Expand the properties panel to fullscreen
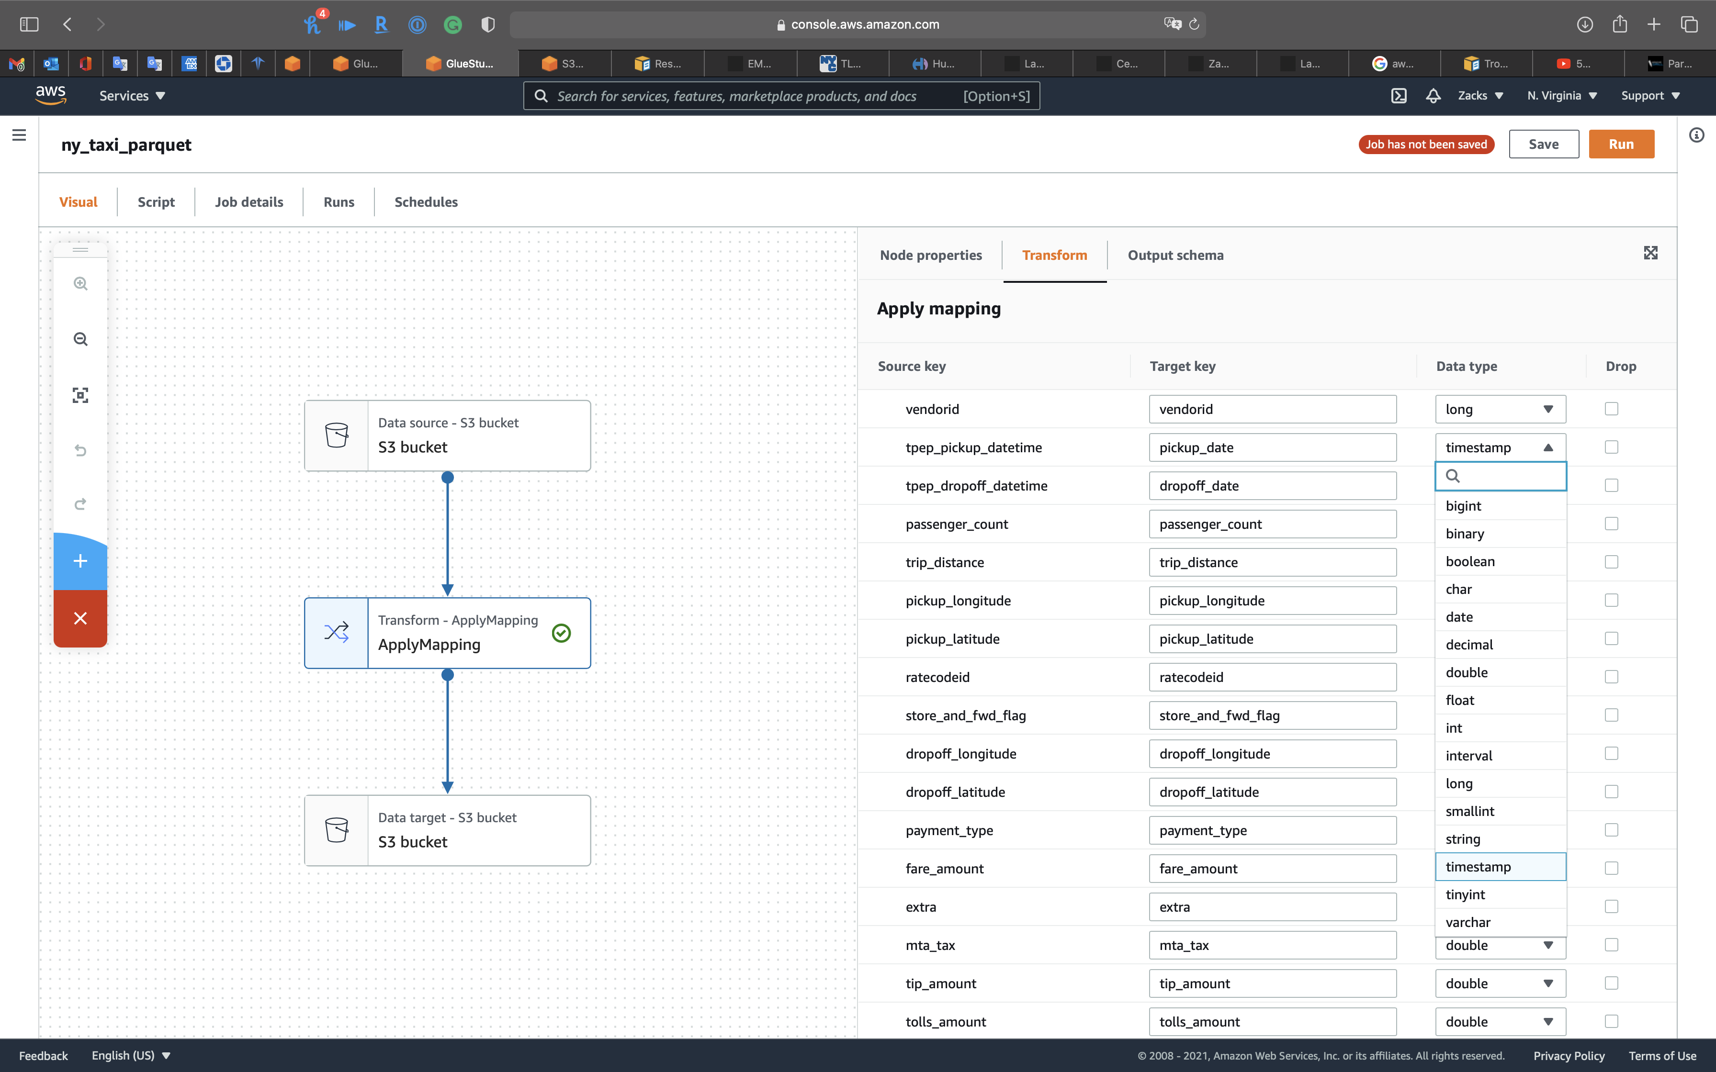 click(x=1650, y=253)
